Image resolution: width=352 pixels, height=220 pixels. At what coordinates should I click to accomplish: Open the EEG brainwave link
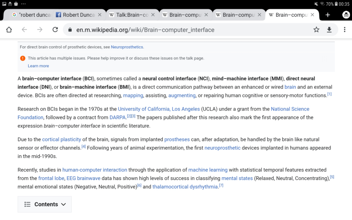tap(83, 178)
